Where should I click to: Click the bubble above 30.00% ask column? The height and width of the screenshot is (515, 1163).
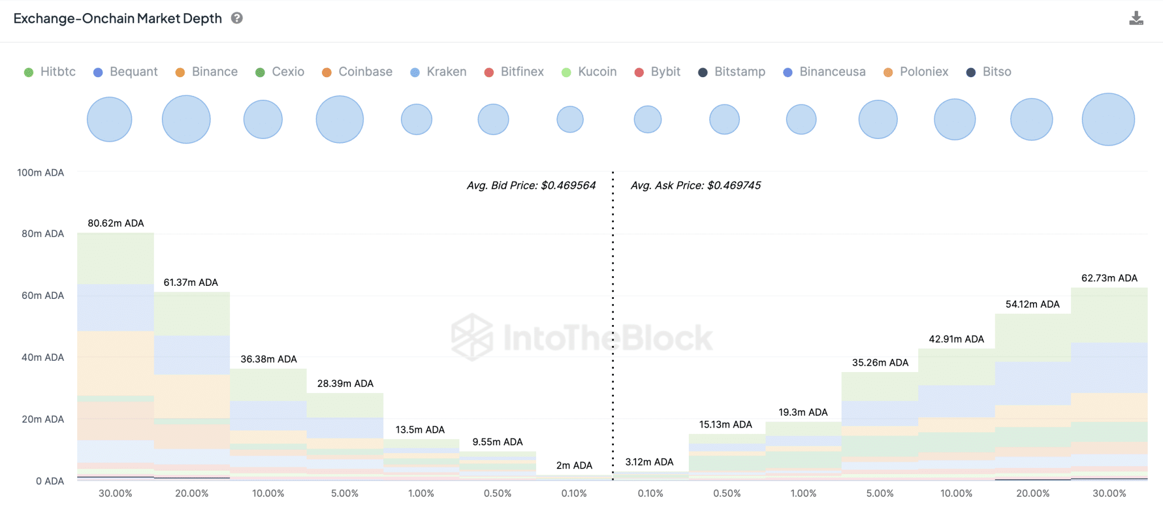point(1108,119)
